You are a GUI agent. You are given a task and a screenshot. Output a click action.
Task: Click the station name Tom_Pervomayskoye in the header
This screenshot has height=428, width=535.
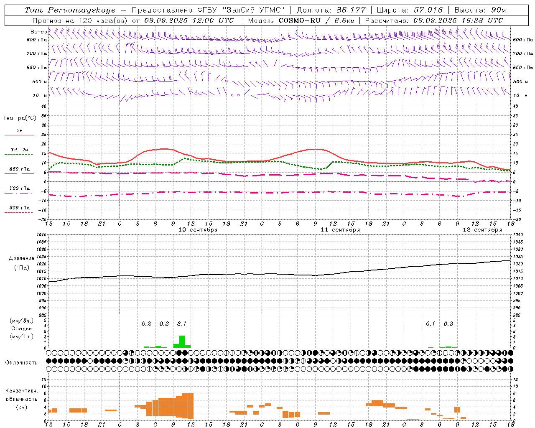point(70,10)
